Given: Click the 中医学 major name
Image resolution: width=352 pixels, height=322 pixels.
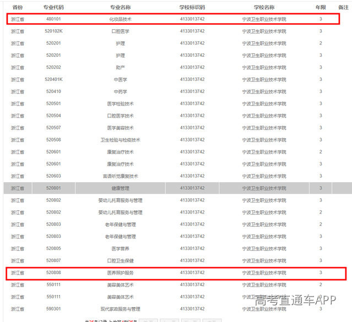Looking at the screenshot, I should [x=120, y=80].
